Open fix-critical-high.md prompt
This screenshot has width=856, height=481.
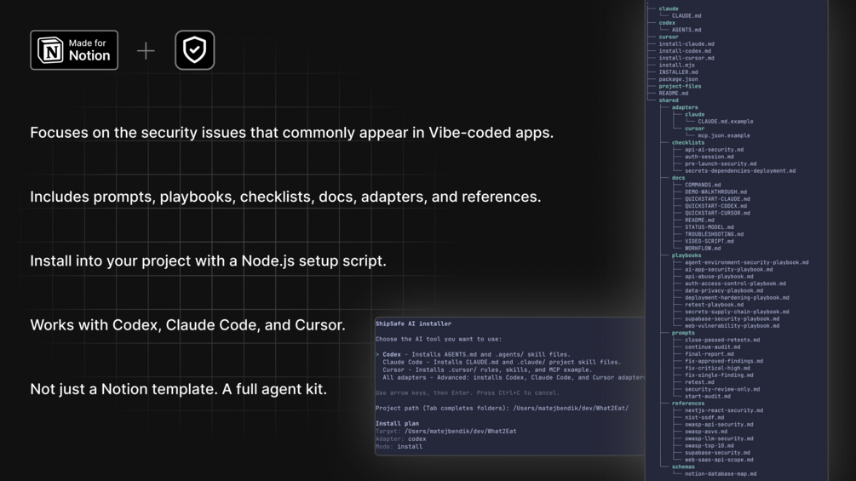pos(719,369)
